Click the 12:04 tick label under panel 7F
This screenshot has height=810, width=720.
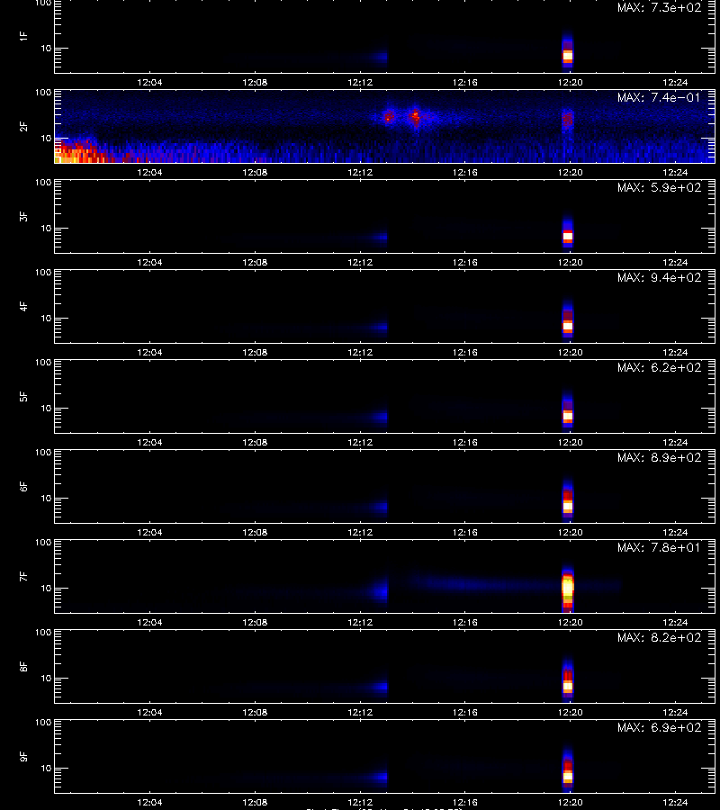coord(149,622)
